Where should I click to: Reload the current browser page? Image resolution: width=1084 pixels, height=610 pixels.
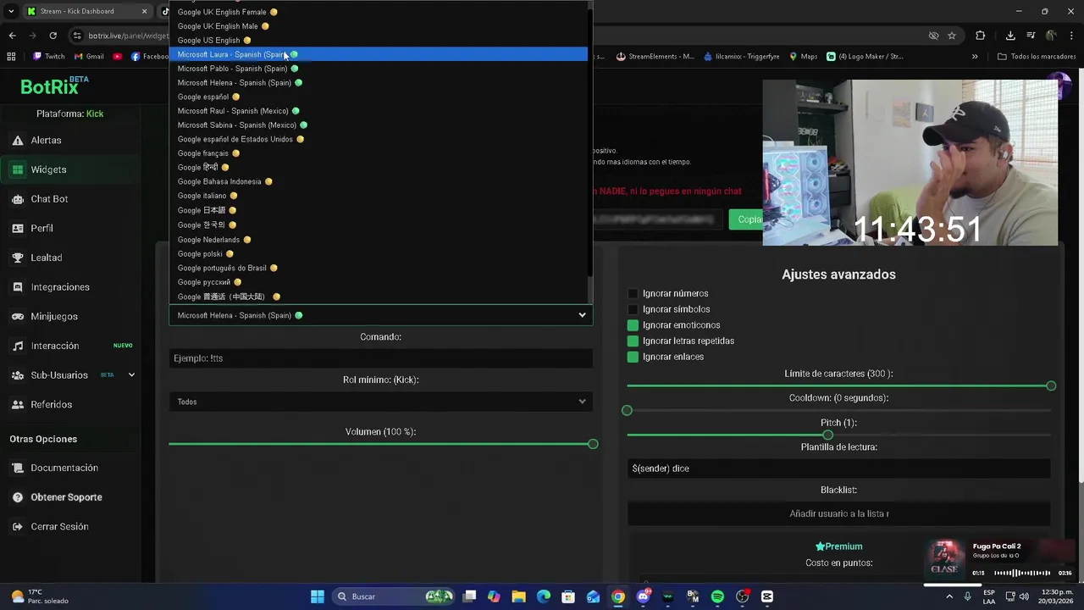click(53, 36)
